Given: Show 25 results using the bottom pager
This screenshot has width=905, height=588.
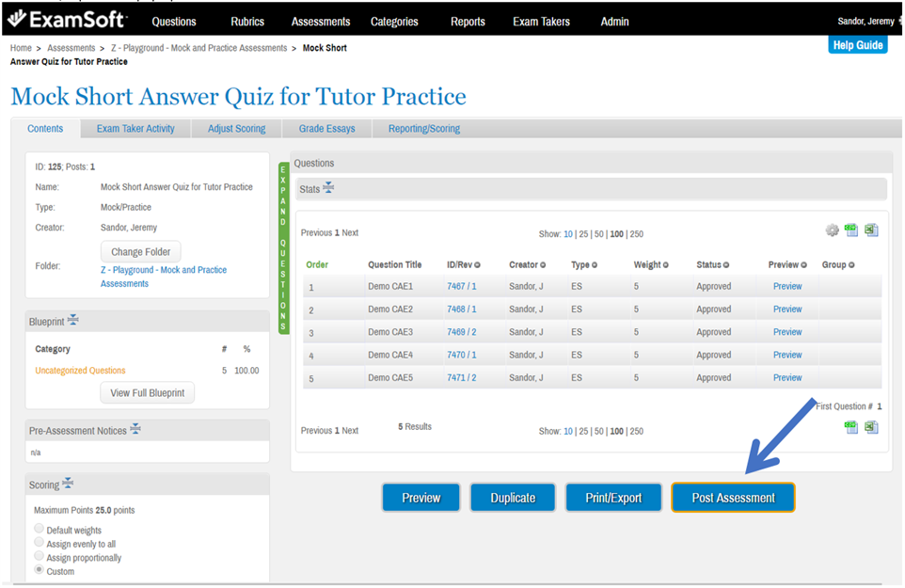Looking at the screenshot, I should pos(583,432).
